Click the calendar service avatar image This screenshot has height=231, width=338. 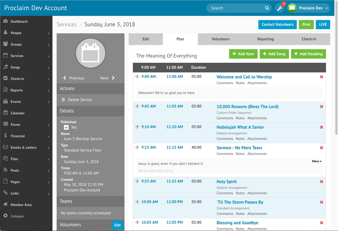90,53
